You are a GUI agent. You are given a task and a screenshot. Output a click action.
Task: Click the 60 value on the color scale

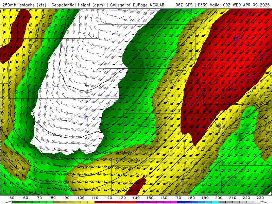click(26, 198)
